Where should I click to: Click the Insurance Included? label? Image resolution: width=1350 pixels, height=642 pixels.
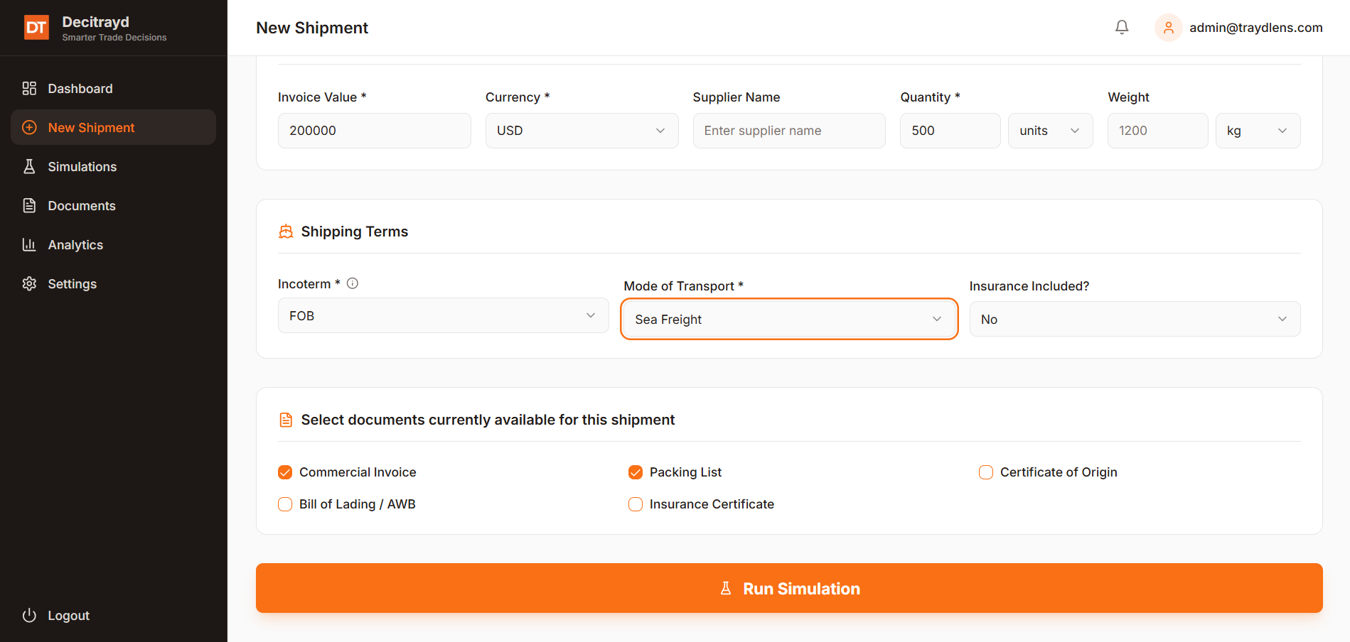(x=1029, y=286)
